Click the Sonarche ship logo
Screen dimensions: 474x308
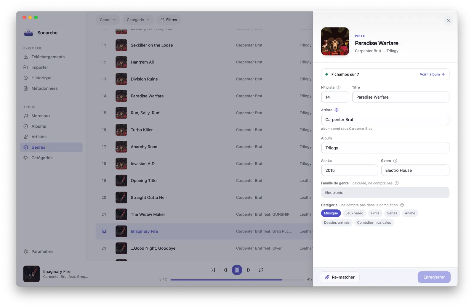28,33
